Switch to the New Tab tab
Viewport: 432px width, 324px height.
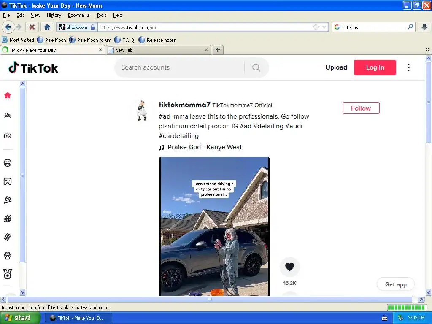[159, 50]
